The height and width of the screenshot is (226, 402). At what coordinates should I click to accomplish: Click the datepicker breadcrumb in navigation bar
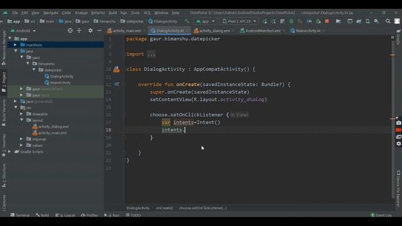tap(133, 21)
